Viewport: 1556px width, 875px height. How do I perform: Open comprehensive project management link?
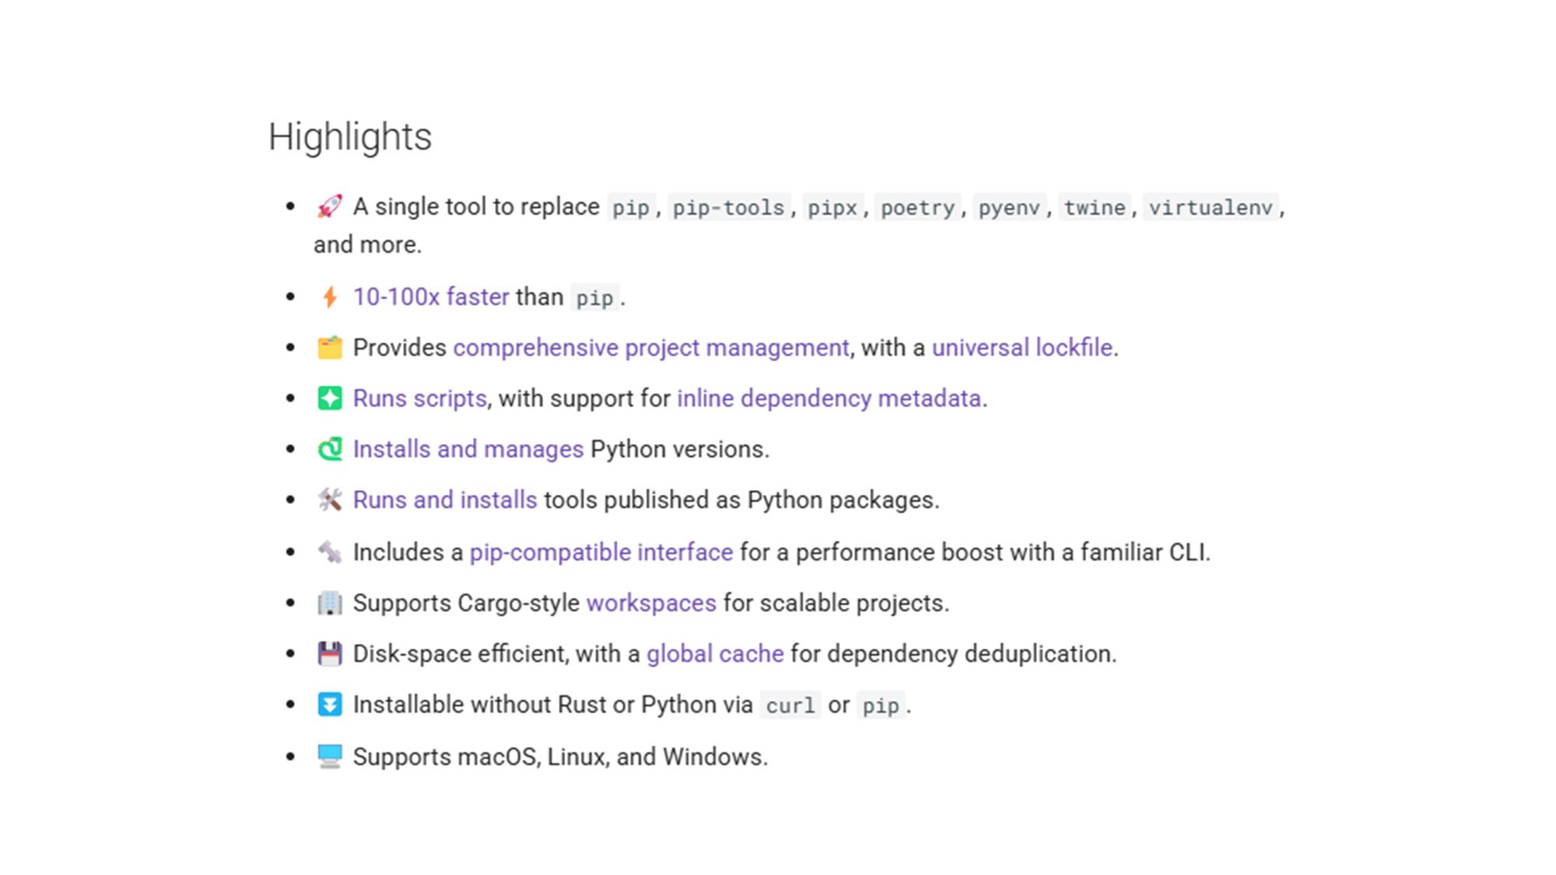(x=651, y=348)
